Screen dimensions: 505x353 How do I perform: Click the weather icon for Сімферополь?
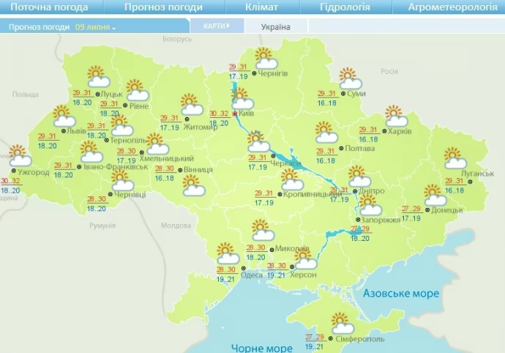pos(341,324)
